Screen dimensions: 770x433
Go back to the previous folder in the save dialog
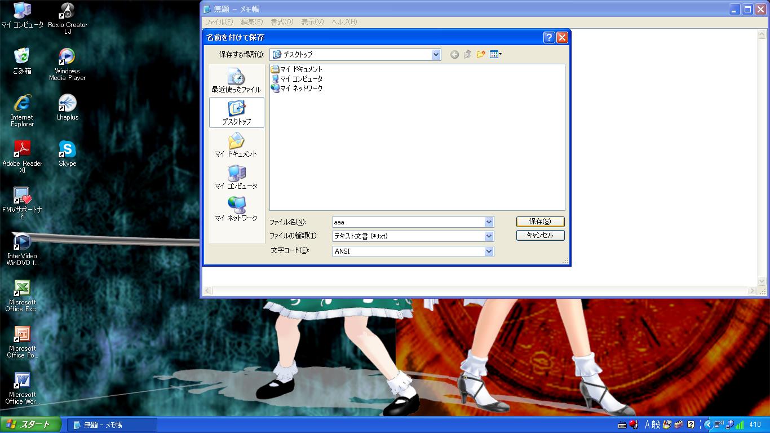tap(454, 55)
